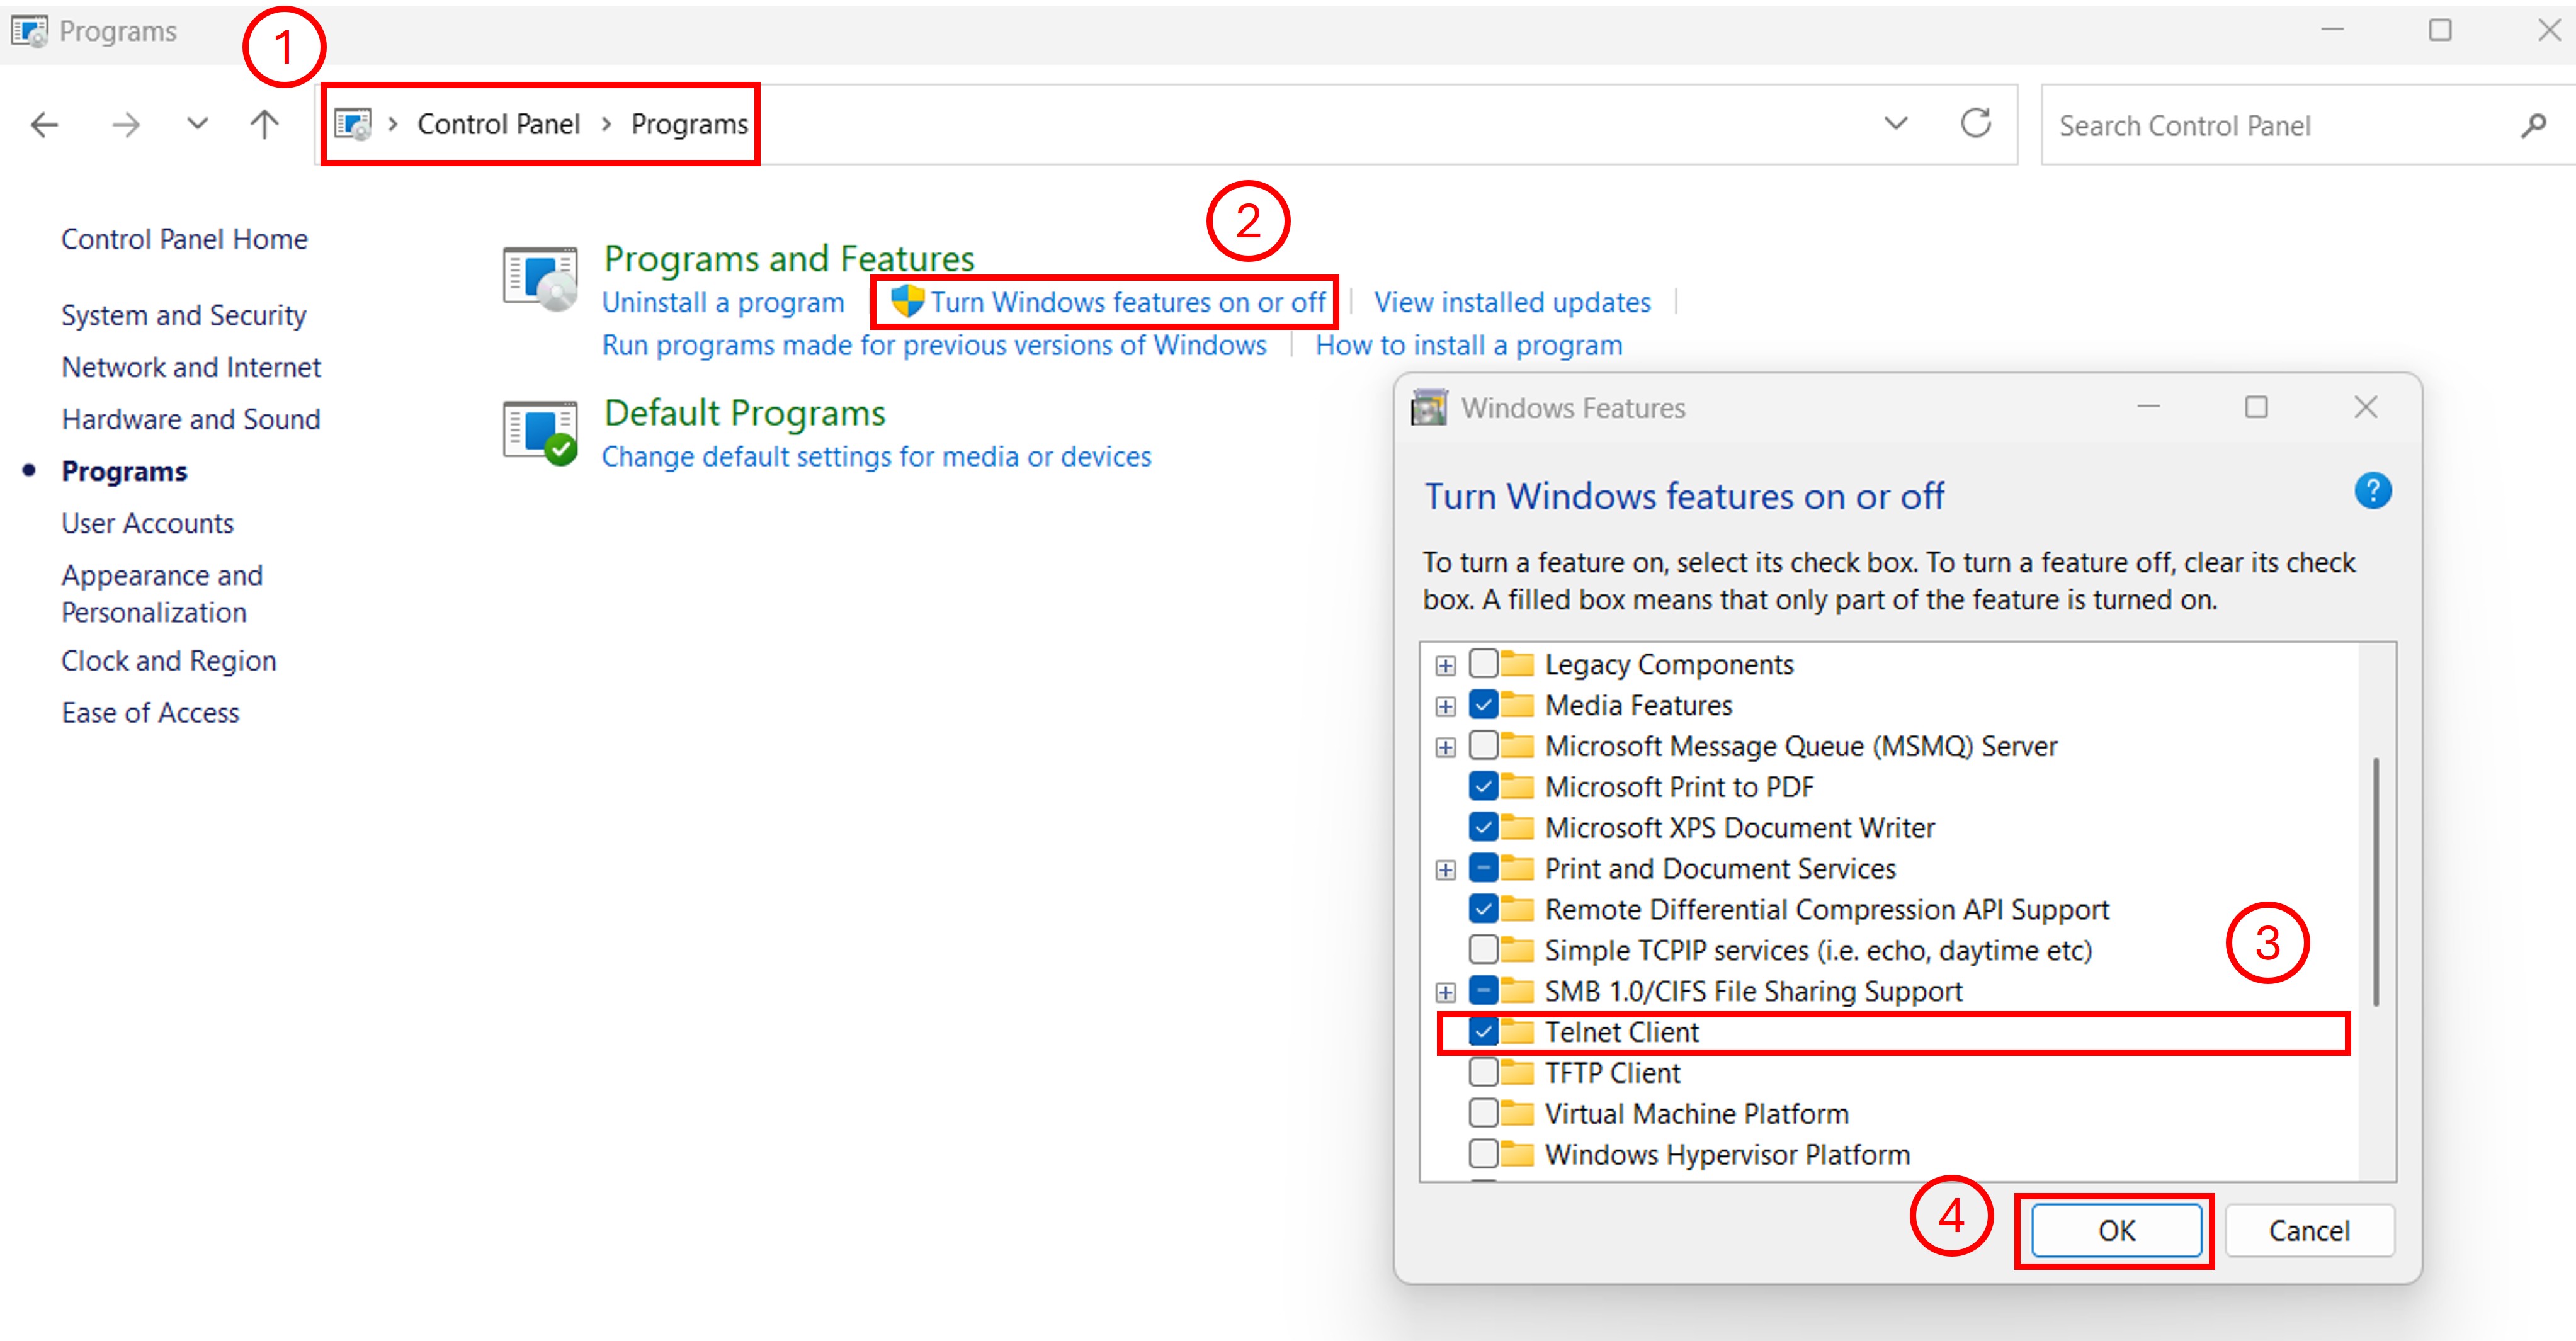Open the chevron after Control Panel breadcrumb
The width and height of the screenshot is (2576, 1341).
click(606, 124)
